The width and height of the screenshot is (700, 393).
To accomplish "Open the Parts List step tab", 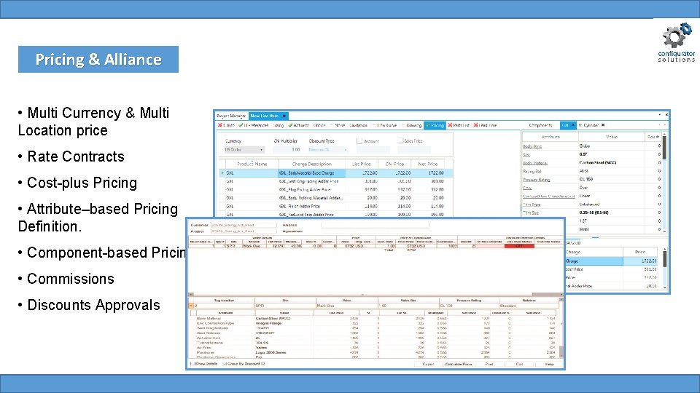I will tap(459, 126).
